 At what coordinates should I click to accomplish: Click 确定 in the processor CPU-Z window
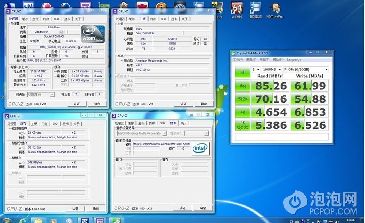pyautogui.click(x=97, y=104)
